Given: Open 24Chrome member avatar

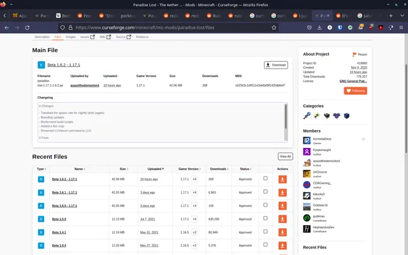Looking at the screenshot, I should [x=307, y=173].
